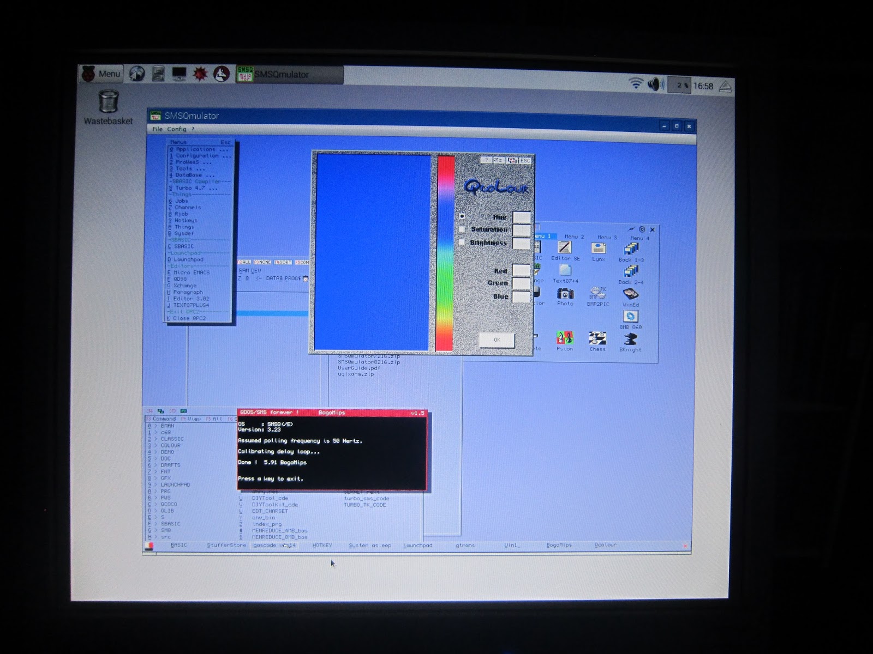Launch BMP2PIC icon
Image resolution: width=873 pixels, height=654 pixels.
click(598, 296)
